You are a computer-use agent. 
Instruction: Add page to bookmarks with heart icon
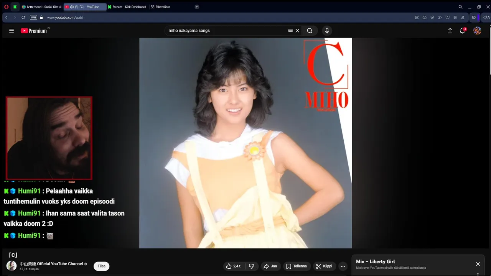(x=447, y=17)
